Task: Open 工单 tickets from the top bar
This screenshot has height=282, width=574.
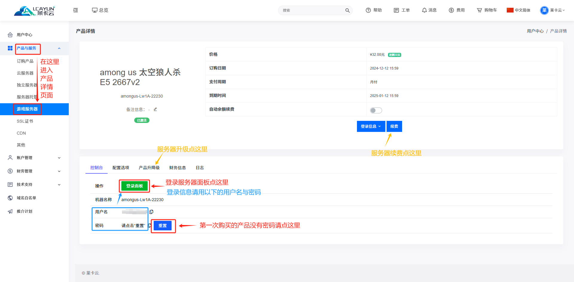Action: click(402, 10)
